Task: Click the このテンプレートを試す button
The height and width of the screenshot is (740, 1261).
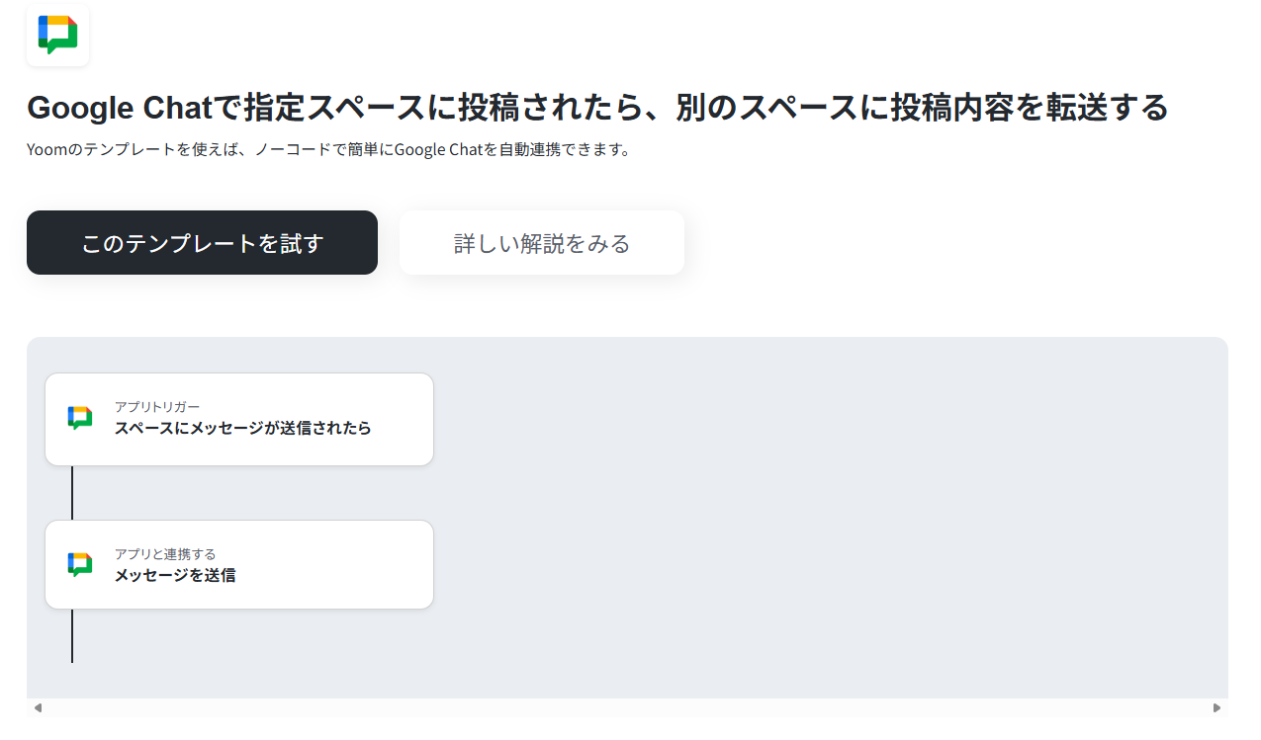Action: click(202, 242)
